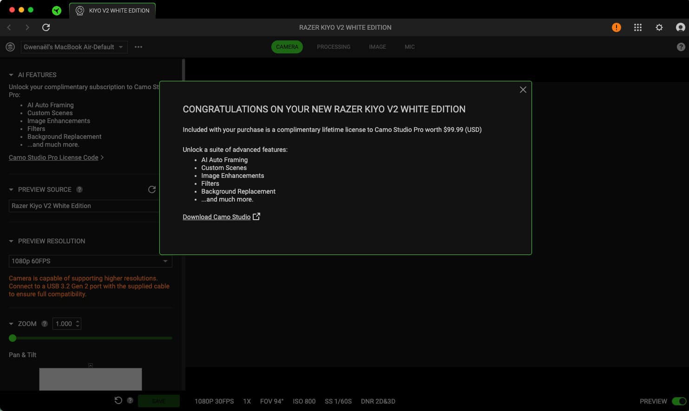689x411 pixels.
Task: Click the profile stack icon beside profile name
Action: pyautogui.click(x=10, y=47)
